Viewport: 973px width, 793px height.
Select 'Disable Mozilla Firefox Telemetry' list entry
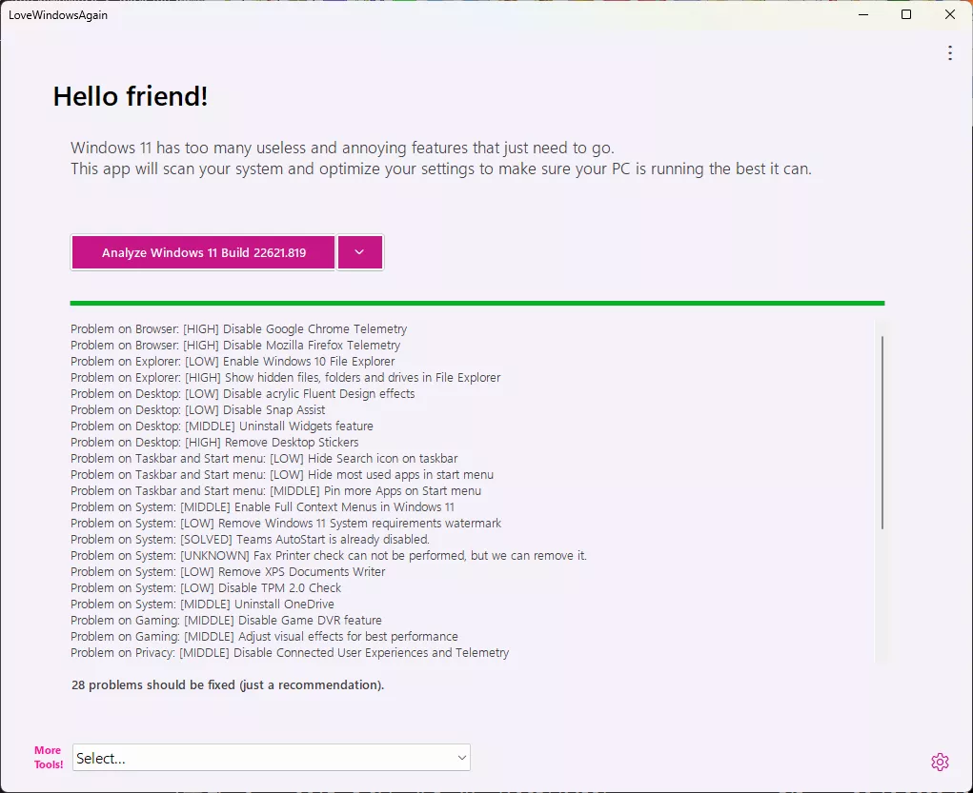235,346
